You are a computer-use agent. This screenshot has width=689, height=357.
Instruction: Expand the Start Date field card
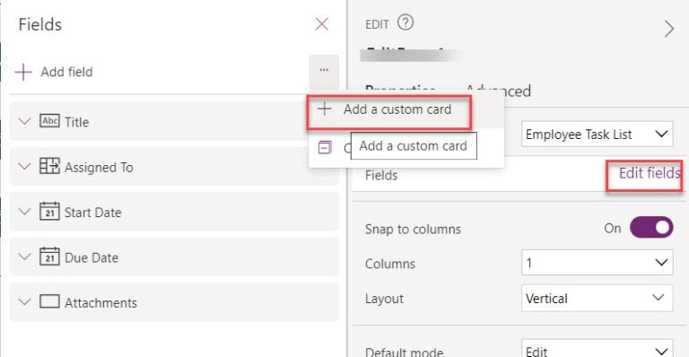[x=24, y=211]
